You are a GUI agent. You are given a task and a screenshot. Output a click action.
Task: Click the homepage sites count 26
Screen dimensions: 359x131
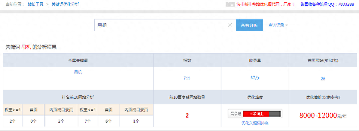click(x=323, y=79)
